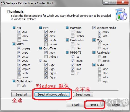
Task: Toggle the MP4 group checkbox
Action: click(x=40, y=28)
